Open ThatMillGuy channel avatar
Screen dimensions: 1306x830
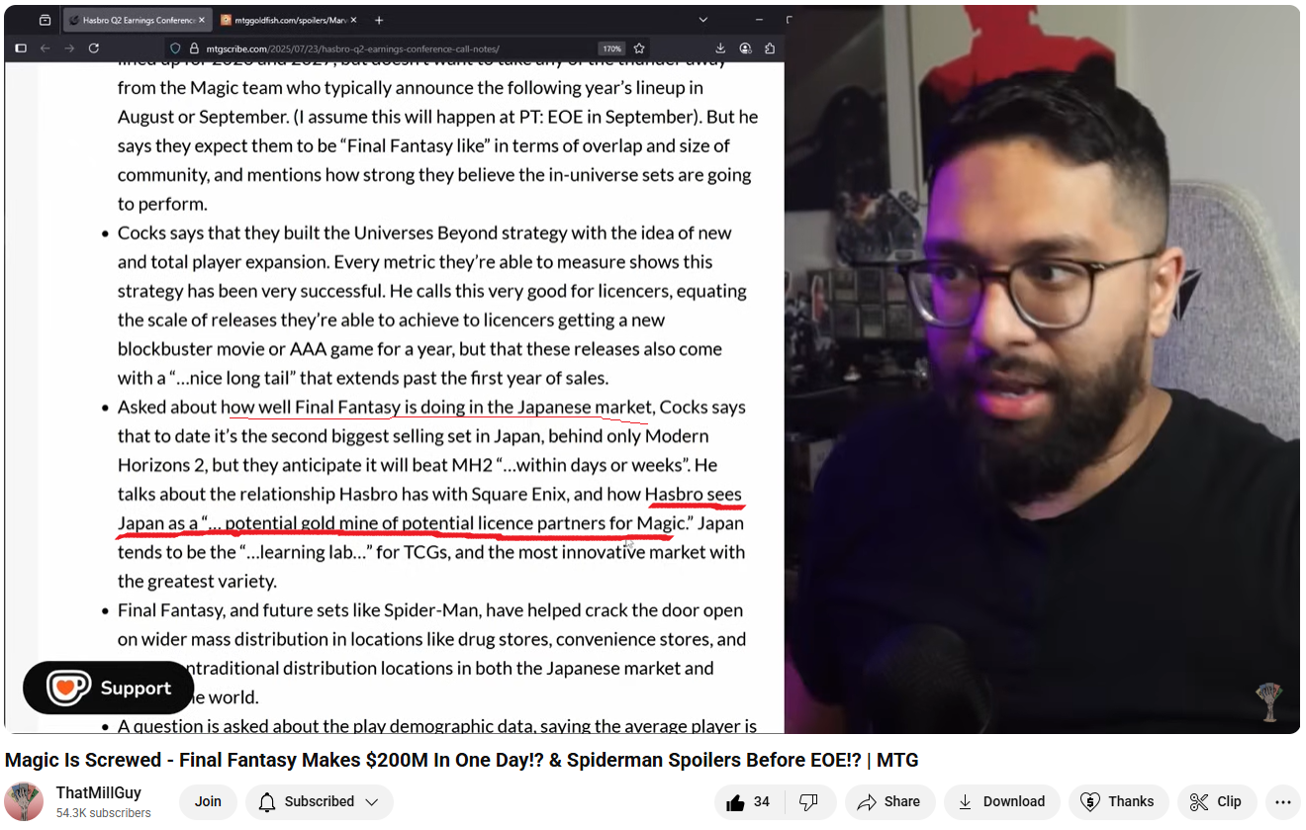point(24,801)
